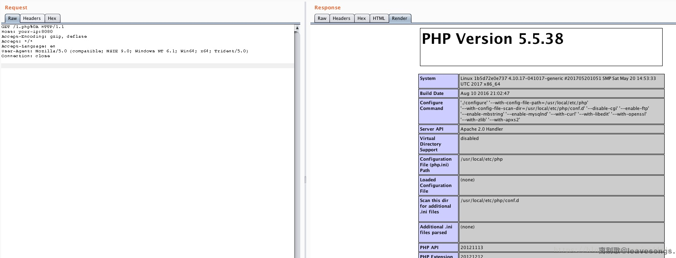Open the Request Headers tab
This screenshot has height=258, width=676.
(32, 18)
